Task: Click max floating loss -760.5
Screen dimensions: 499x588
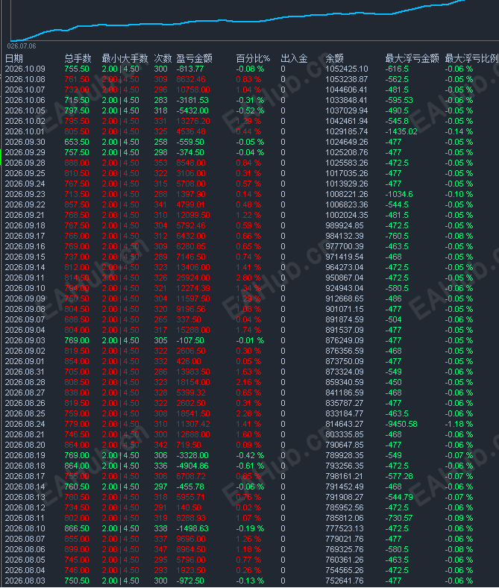Action: coord(397,237)
